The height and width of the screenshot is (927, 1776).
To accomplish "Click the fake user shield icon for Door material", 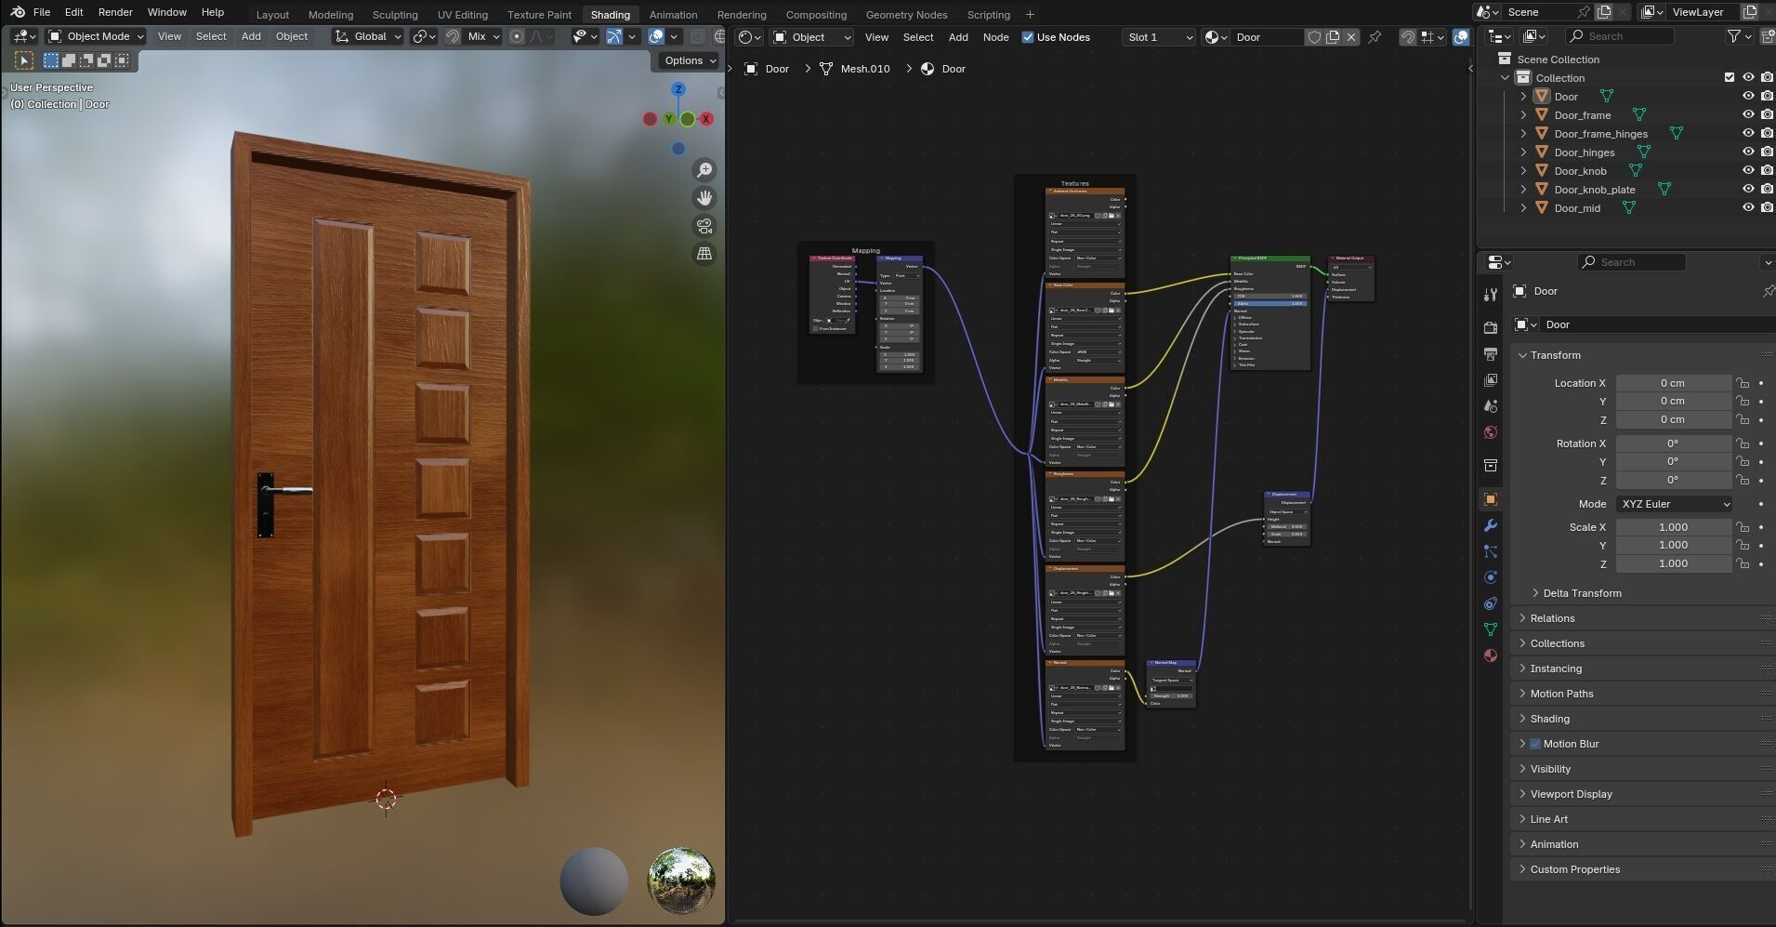I will click(1314, 37).
